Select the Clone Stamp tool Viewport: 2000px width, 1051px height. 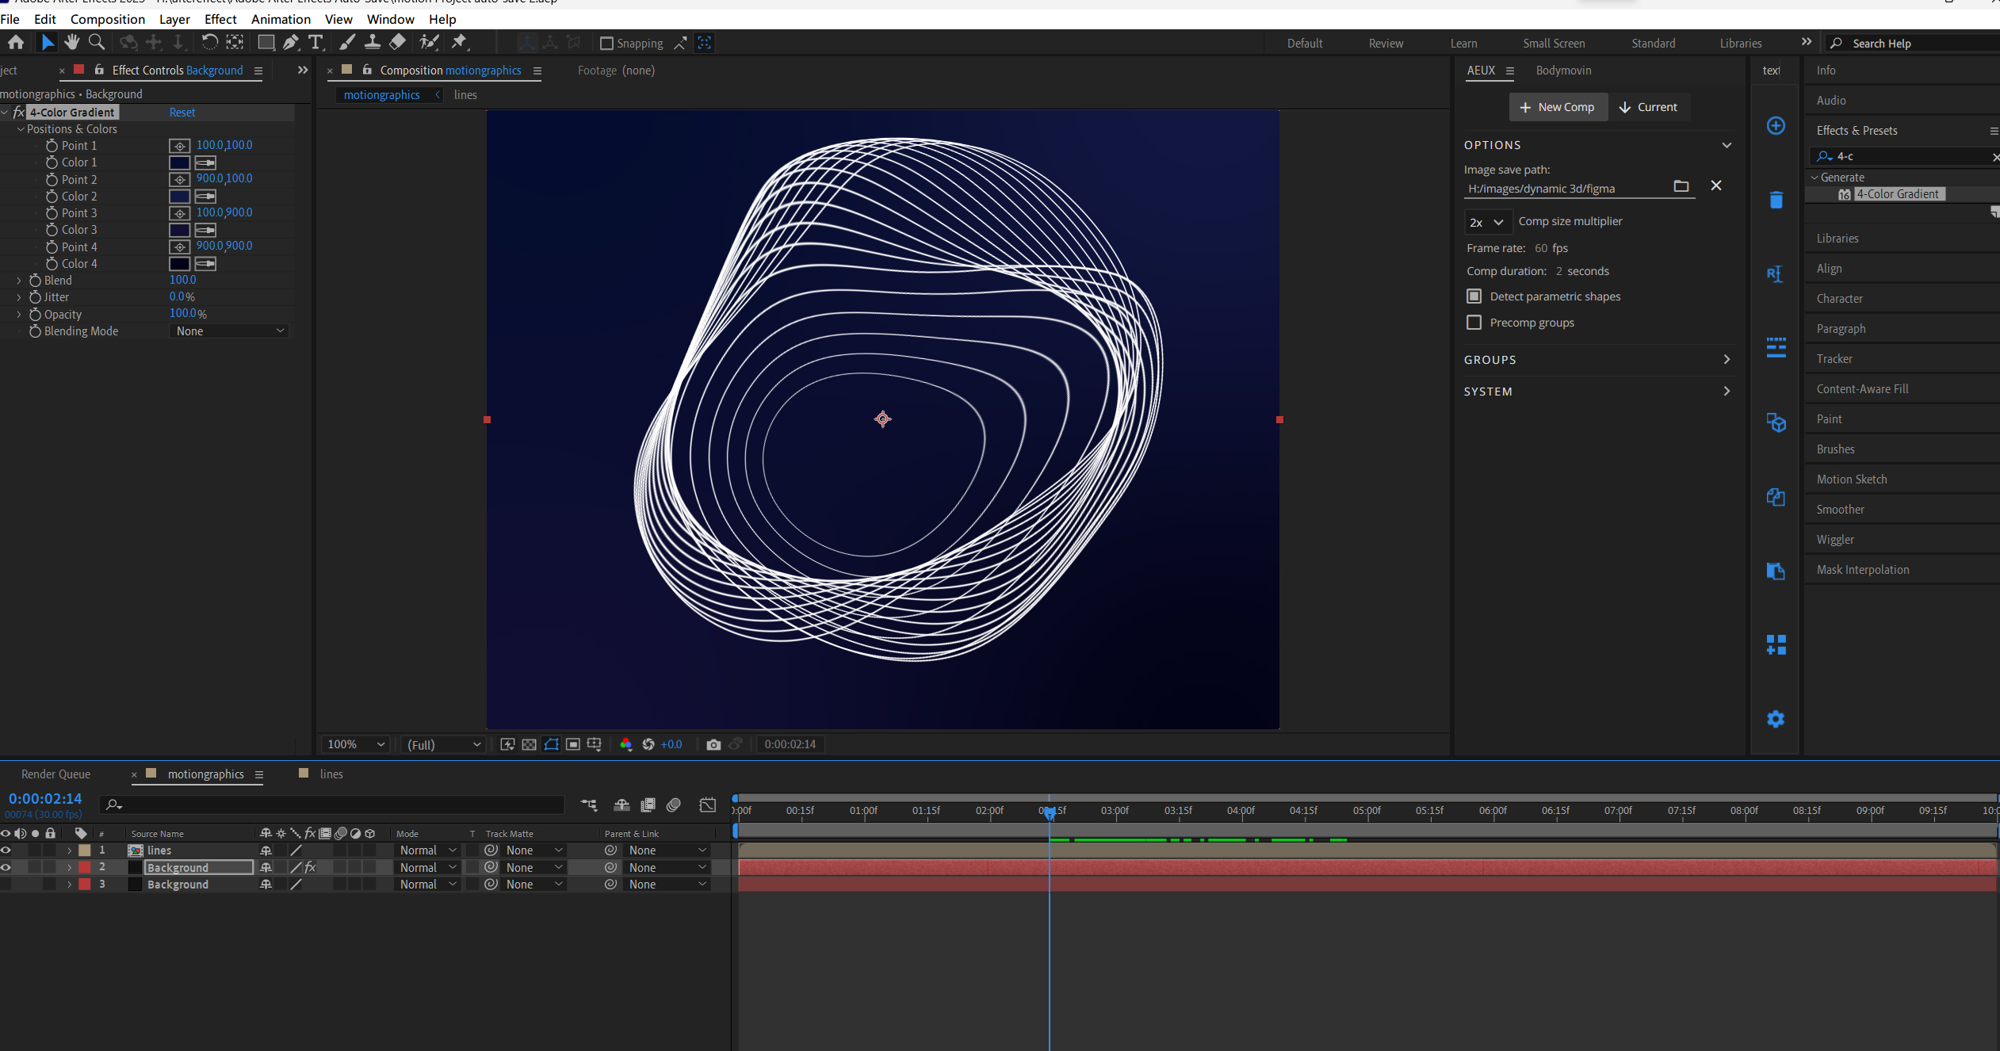click(x=372, y=43)
